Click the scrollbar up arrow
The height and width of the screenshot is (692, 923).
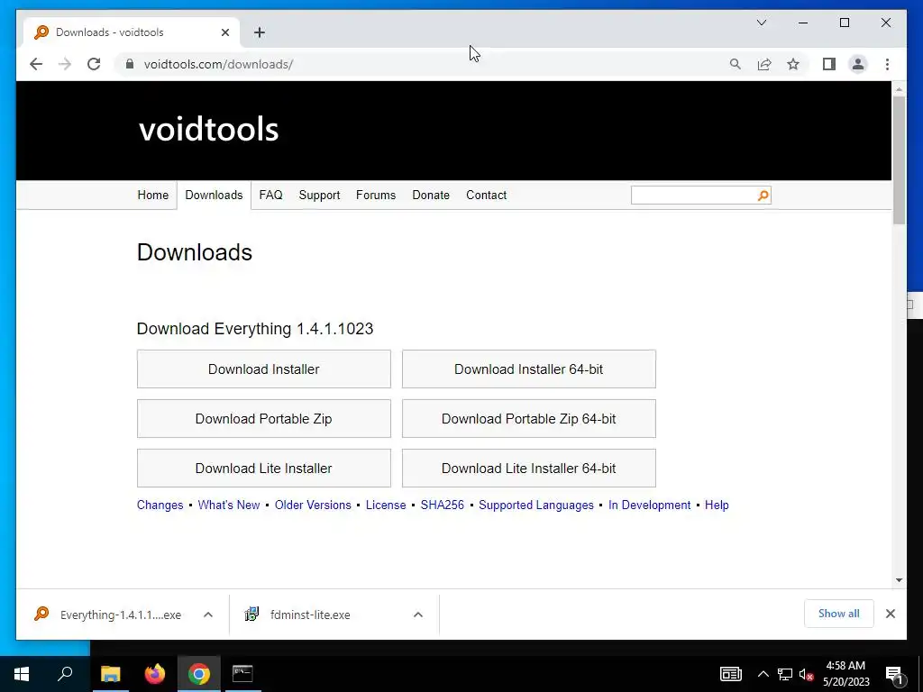[x=899, y=89]
